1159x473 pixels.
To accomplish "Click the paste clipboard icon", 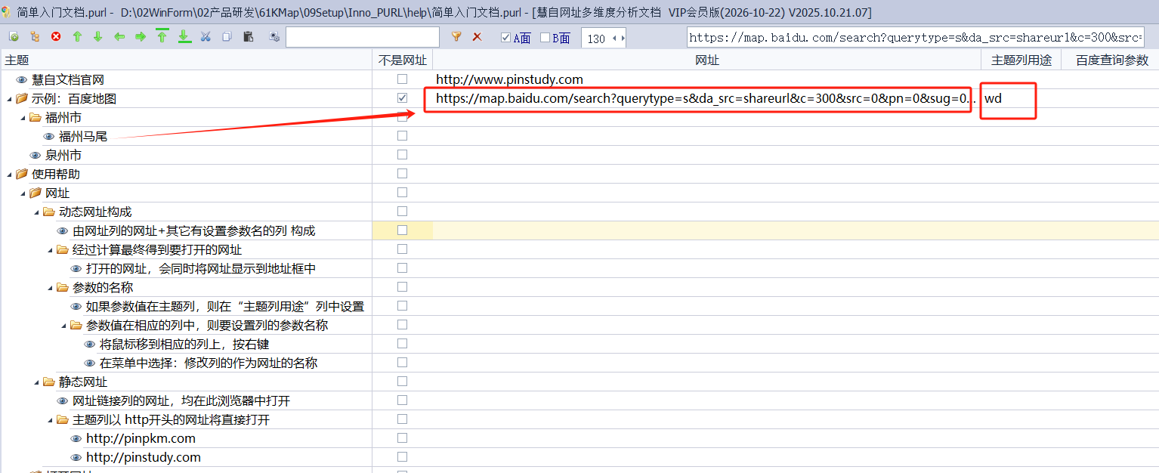I will [x=248, y=37].
